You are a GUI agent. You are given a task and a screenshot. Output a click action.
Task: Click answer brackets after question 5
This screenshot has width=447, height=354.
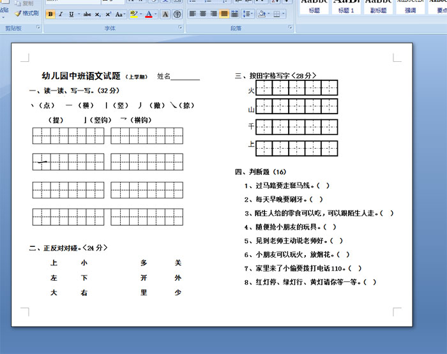(337, 240)
